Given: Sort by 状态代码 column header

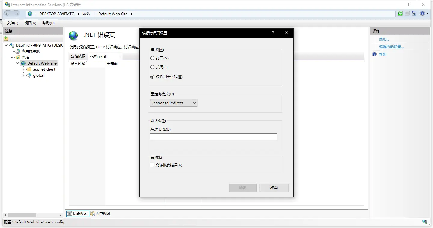Looking at the screenshot, I should (87, 64).
